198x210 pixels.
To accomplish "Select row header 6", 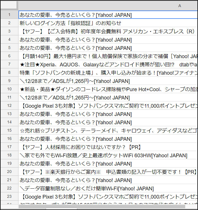I will 9,56.
